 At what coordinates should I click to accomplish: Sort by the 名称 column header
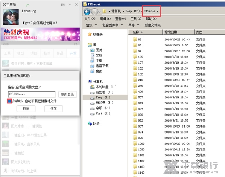tap(145, 32)
